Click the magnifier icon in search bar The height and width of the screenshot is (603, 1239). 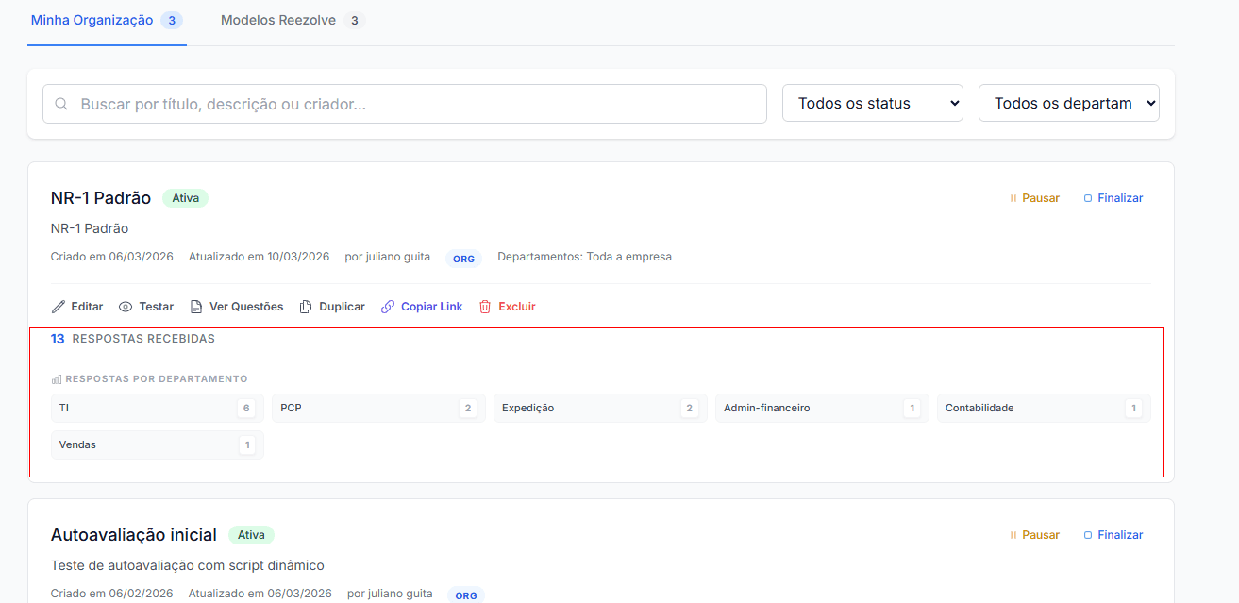pyautogui.click(x=61, y=104)
